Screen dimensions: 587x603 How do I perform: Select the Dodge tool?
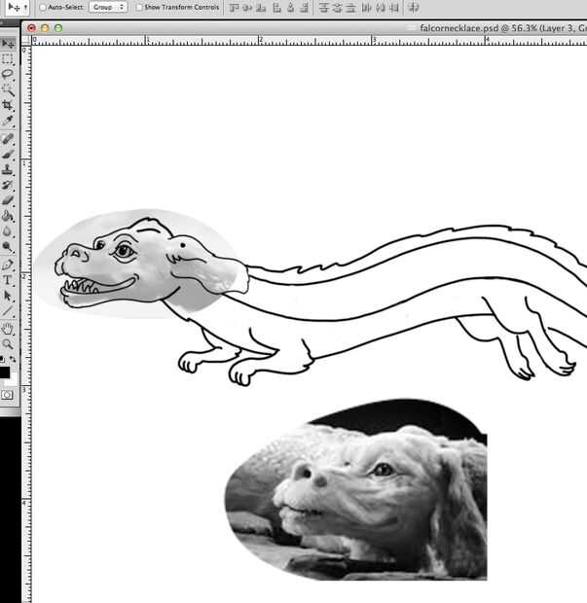point(8,246)
